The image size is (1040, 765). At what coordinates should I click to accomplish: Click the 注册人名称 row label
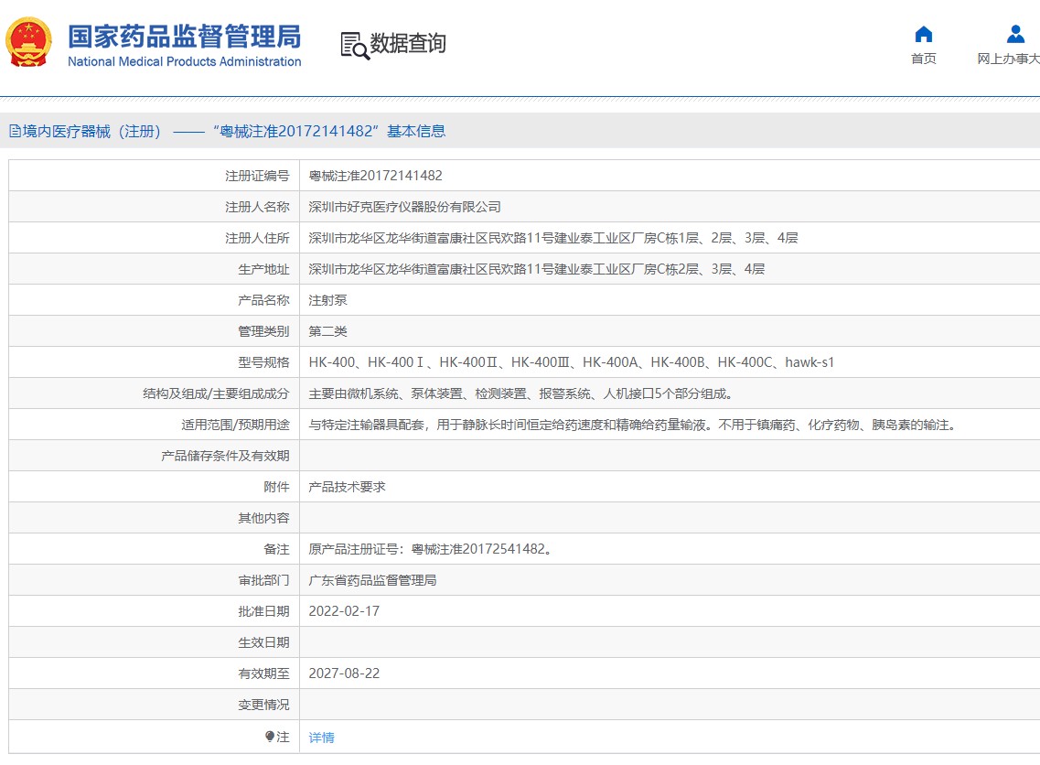257,207
